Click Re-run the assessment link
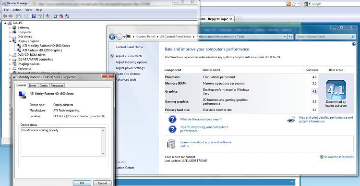360x186 pixels. tap(339, 157)
